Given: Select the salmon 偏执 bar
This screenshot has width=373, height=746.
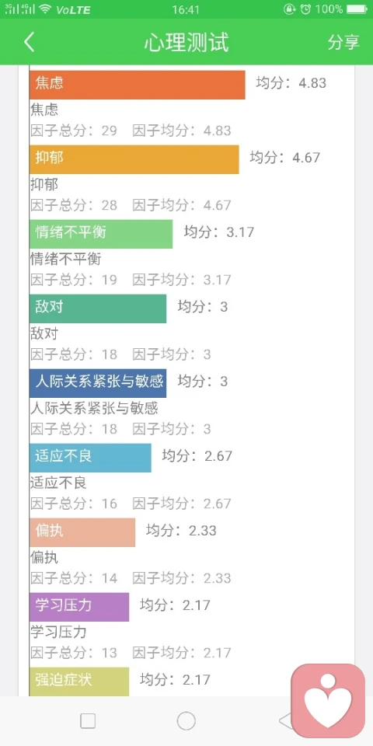Looking at the screenshot, I should (x=82, y=532).
